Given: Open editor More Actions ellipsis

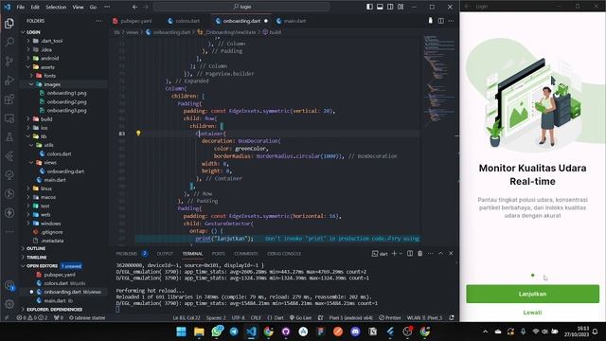Looking at the screenshot, I should (451, 21).
